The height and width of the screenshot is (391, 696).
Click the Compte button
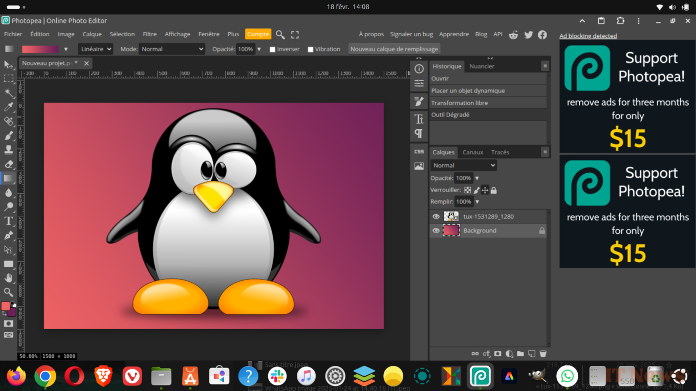click(x=258, y=34)
